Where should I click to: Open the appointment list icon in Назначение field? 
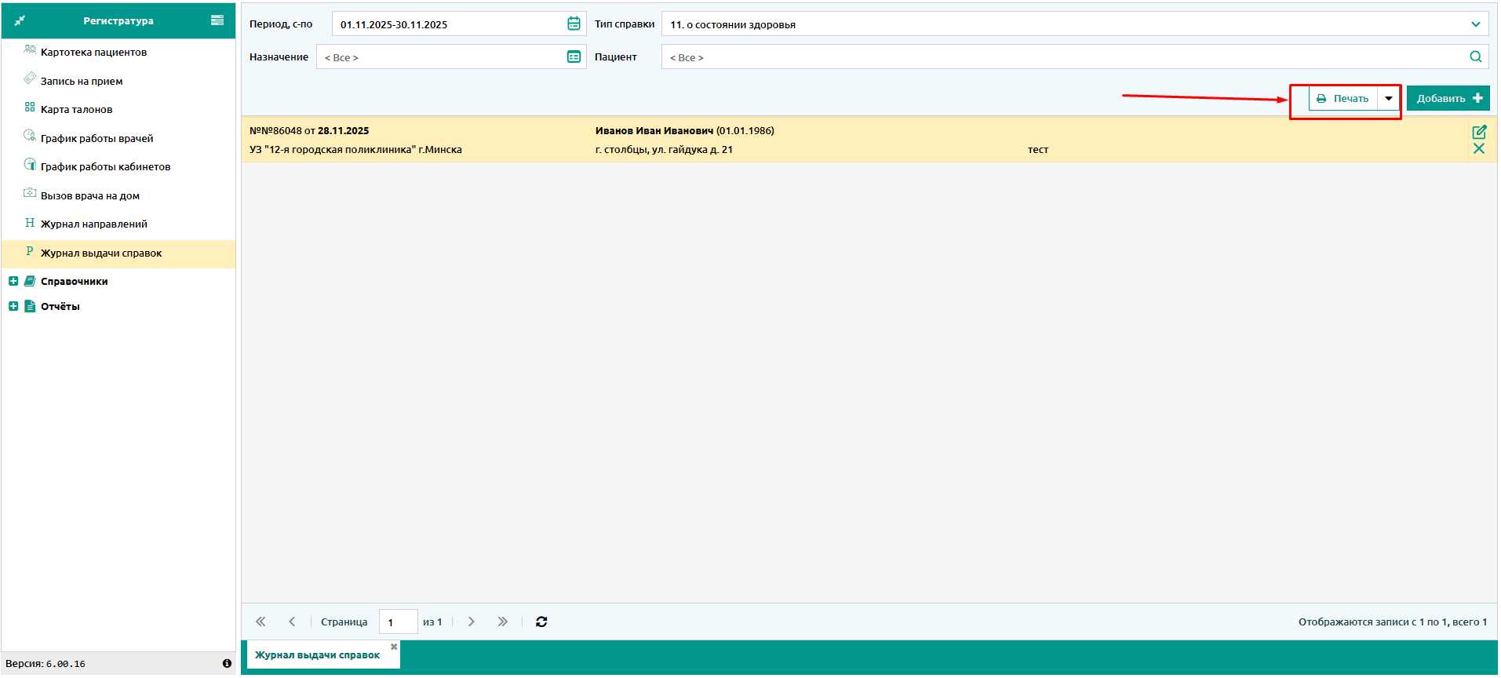[x=574, y=57]
